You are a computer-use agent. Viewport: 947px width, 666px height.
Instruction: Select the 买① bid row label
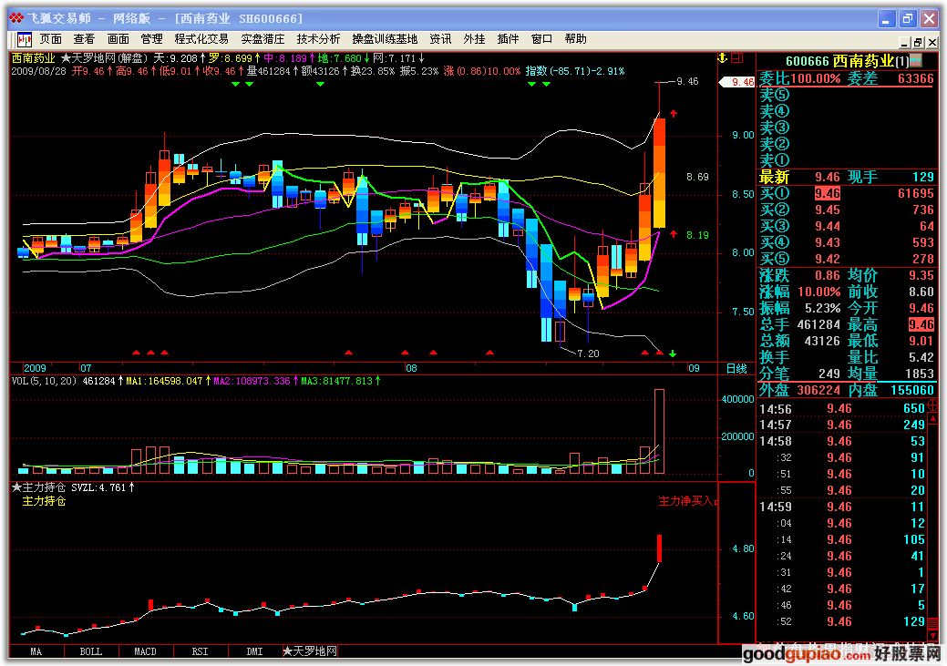(x=774, y=193)
